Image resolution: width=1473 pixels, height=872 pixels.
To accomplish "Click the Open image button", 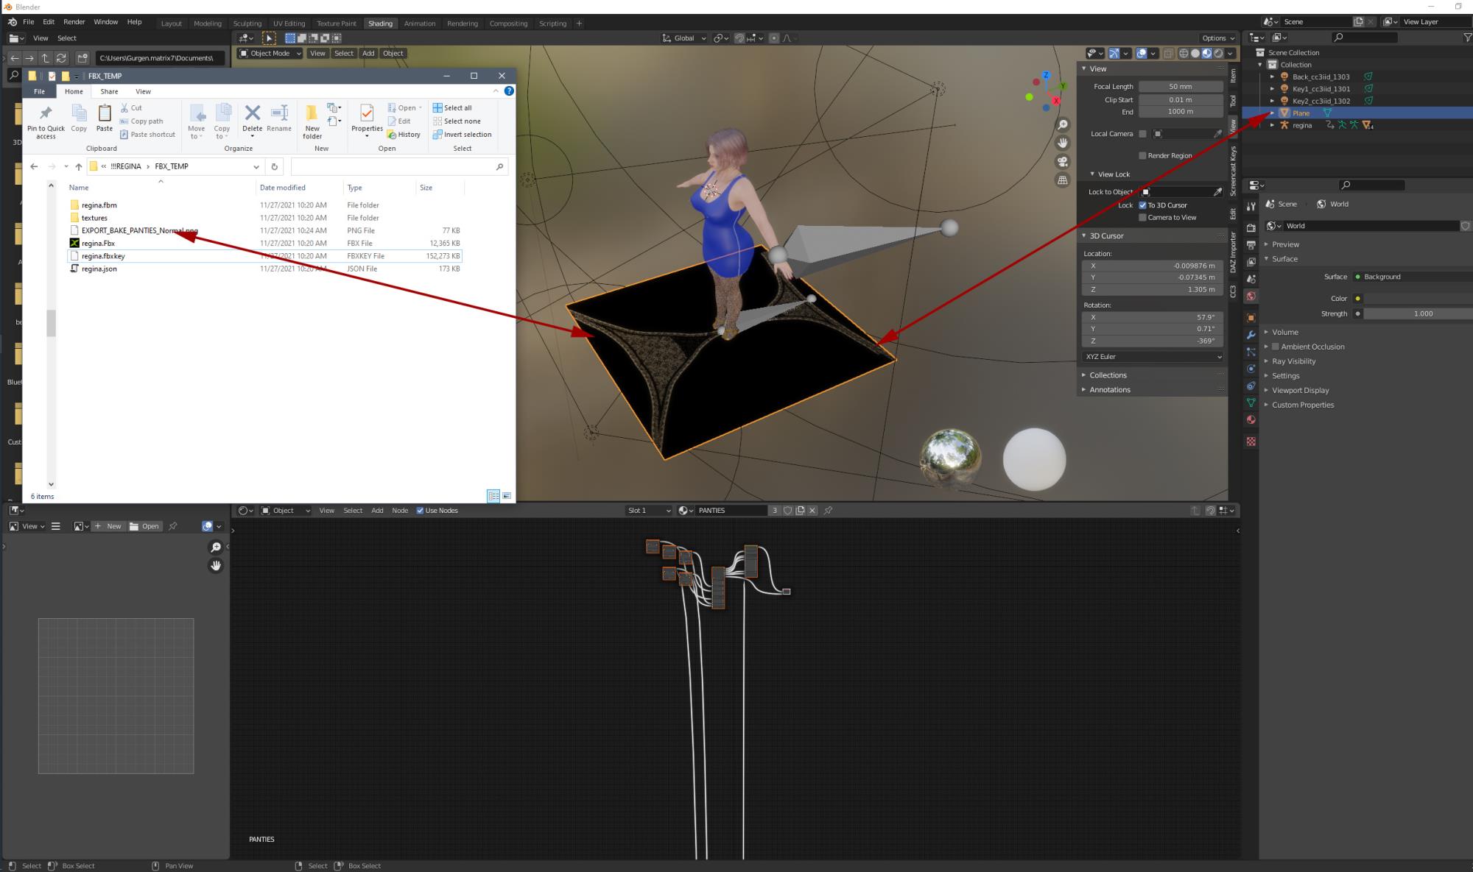I will tap(144, 526).
